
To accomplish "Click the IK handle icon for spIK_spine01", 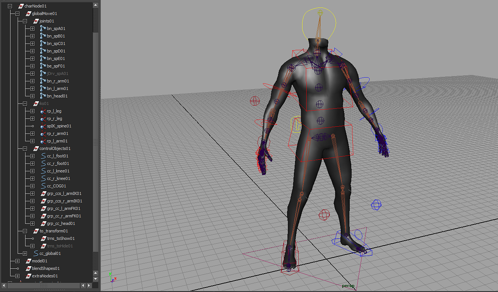I will 43,126.
